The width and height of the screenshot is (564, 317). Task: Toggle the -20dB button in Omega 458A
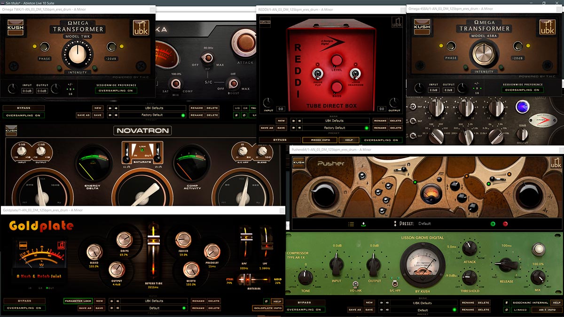pyautogui.click(x=517, y=46)
